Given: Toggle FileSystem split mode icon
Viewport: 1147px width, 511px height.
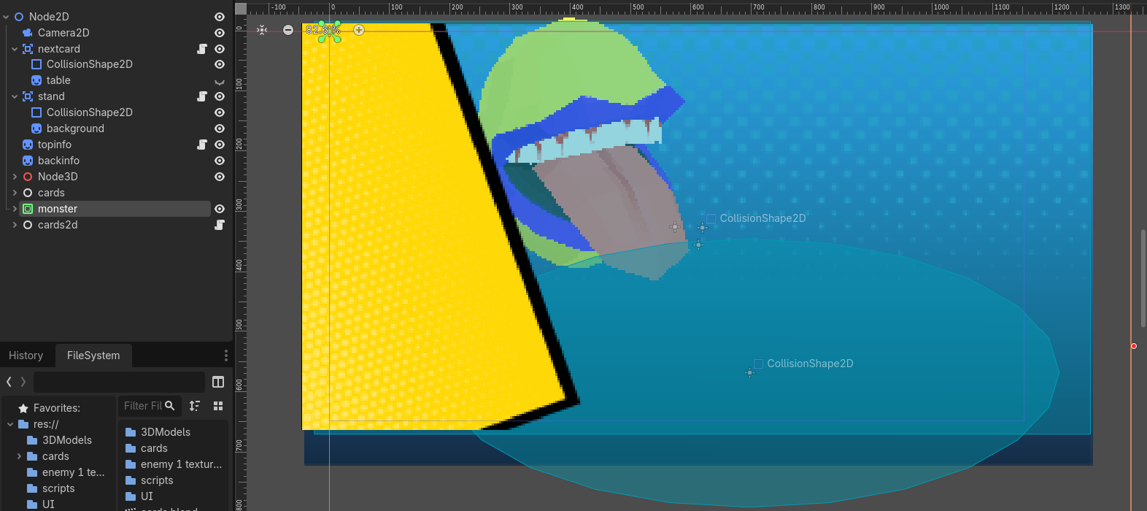Looking at the screenshot, I should 217,382.
